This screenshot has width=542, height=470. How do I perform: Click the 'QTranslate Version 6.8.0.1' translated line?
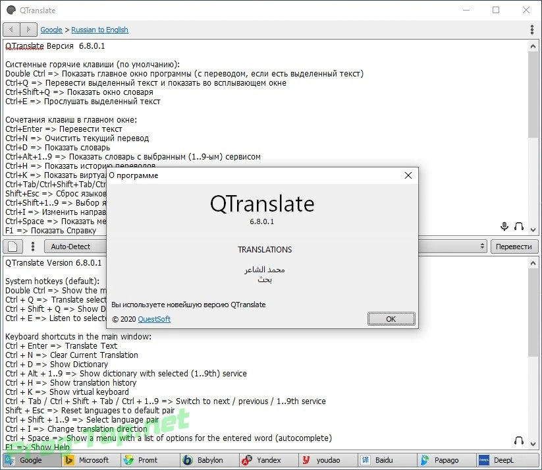53,263
